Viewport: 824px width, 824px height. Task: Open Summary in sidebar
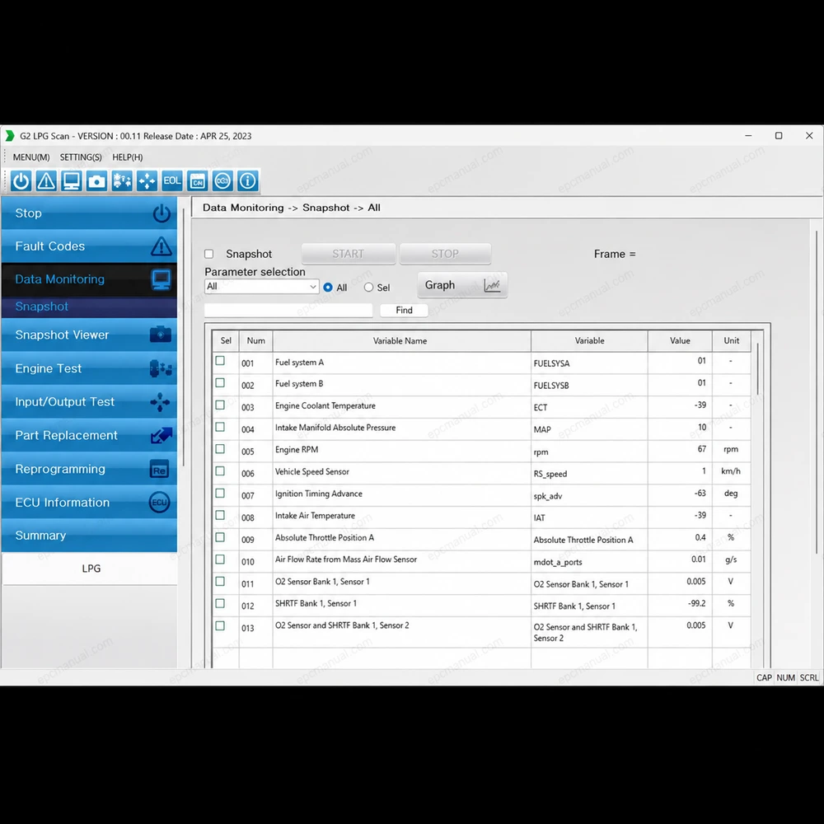tap(89, 536)
